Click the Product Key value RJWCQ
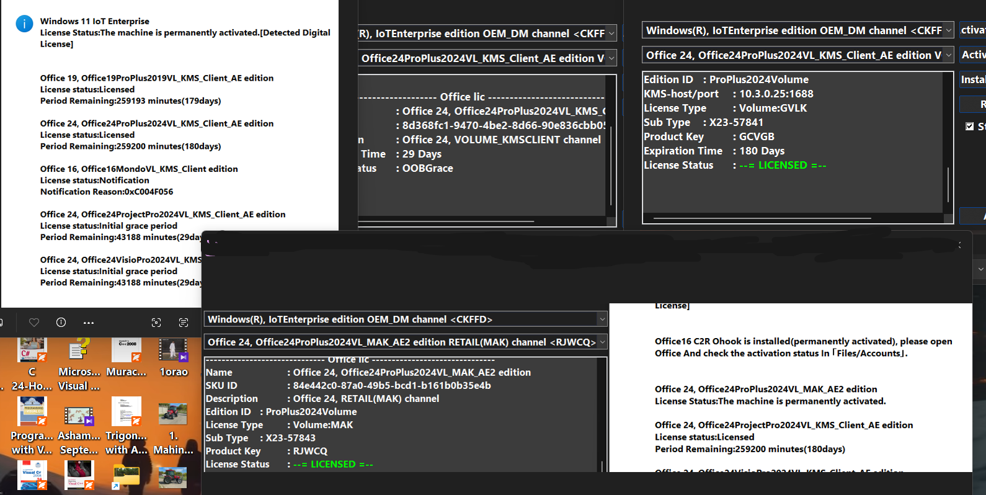 310,451
